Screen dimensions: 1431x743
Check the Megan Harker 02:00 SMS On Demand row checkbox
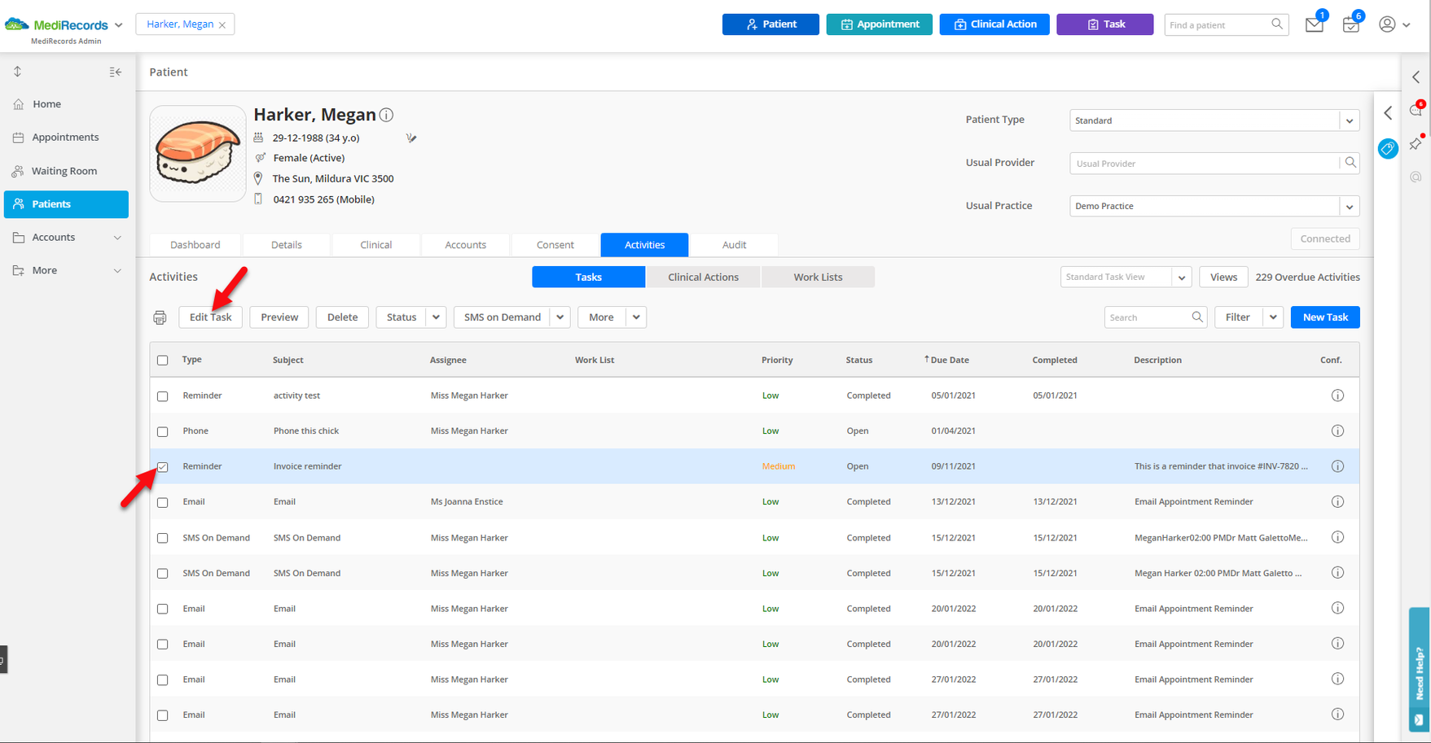pos(163,574)
